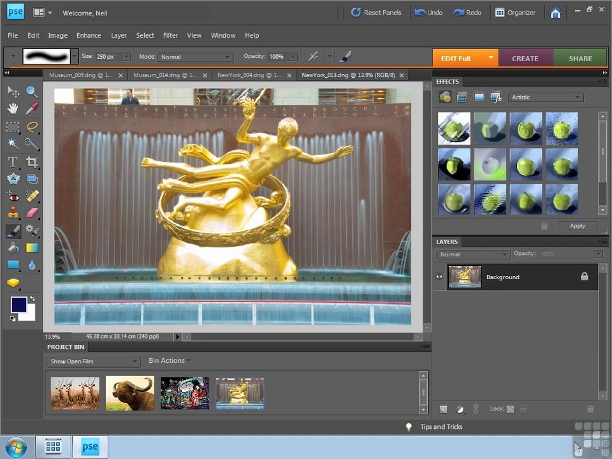Select the Straighten tool
The width and height of the screenshot is (612, 459).
[x=32, y=178]
